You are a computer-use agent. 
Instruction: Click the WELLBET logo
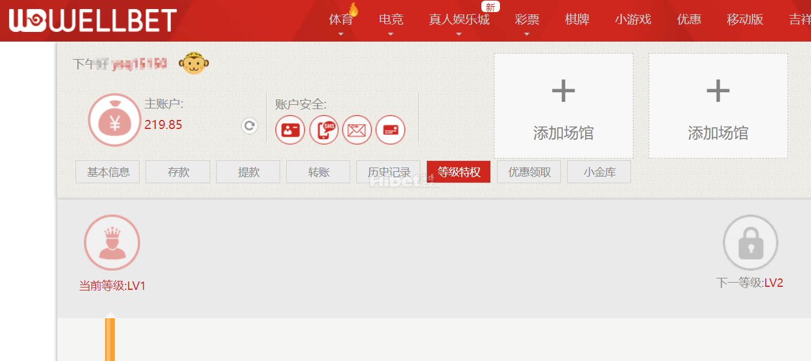[x=92, y=20]
